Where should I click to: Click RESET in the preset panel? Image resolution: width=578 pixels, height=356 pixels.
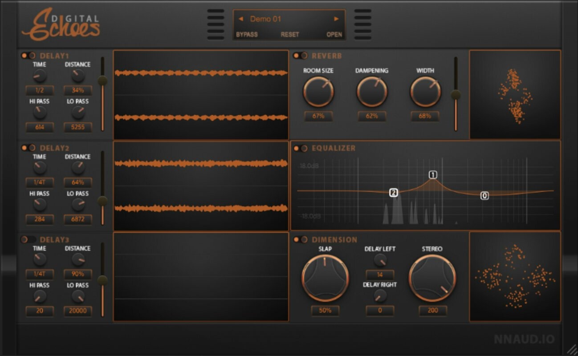[290, 34]
